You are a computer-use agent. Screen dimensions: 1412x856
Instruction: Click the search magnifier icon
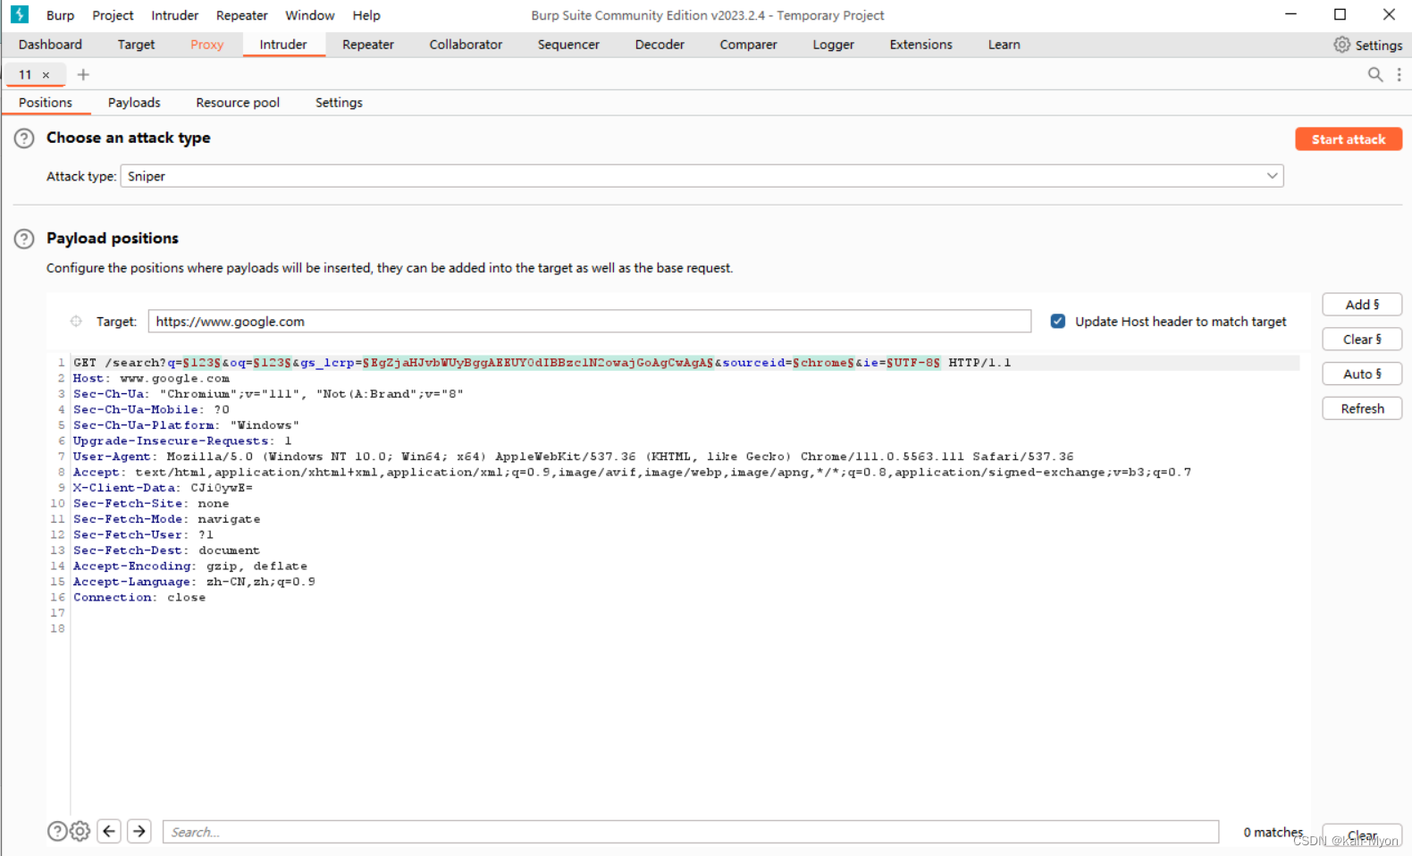(1375, 75)
